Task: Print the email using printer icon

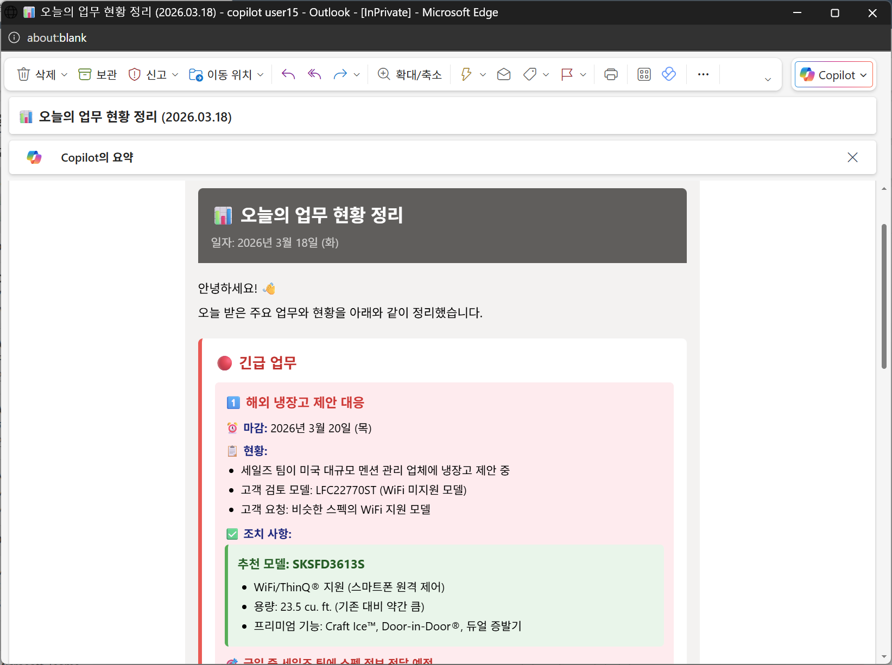Action: coord(611,74)
